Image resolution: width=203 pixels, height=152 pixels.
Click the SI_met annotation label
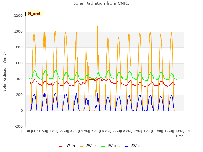tap(34, 13)
